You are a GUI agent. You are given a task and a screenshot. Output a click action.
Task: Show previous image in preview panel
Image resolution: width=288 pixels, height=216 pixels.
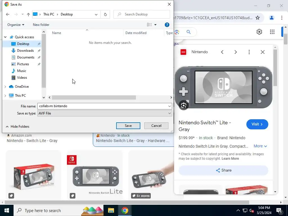click(x=222, y=52)
